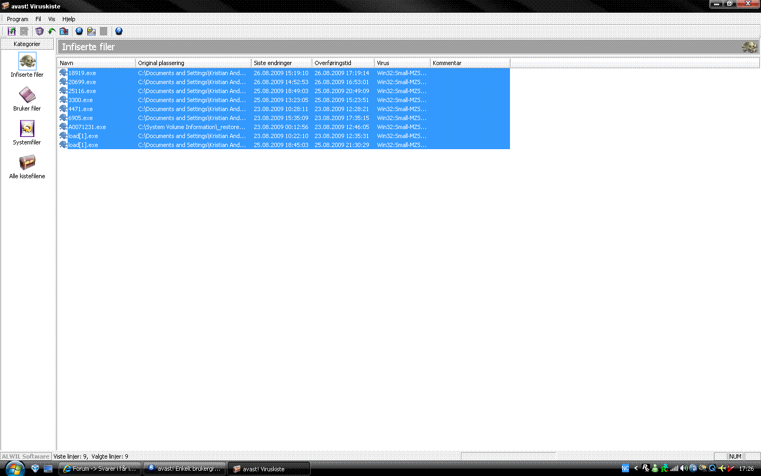Select file 6905.exe
Viewport: 761px width, 476px height.
point(80,118)
